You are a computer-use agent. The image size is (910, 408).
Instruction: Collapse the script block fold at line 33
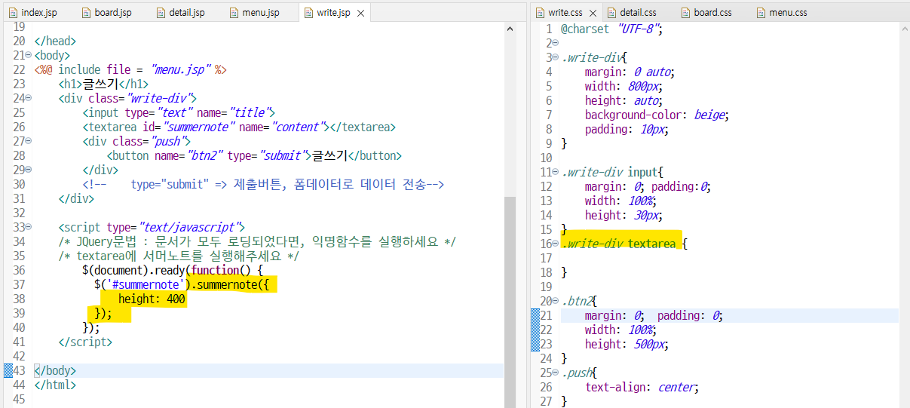(x=28, y=228)
